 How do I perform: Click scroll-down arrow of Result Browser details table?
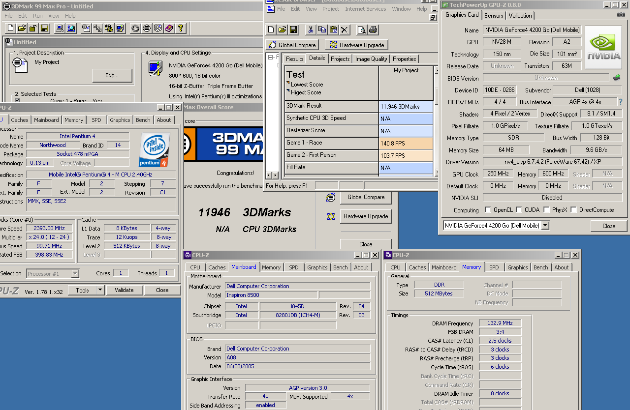436,173
